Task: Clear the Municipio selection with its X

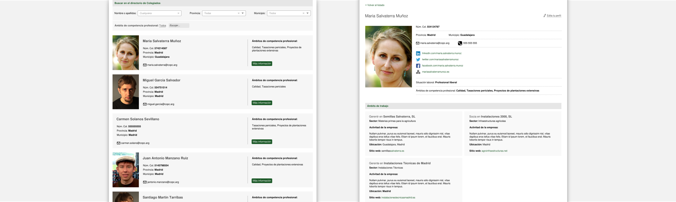Action: [304, 13]
